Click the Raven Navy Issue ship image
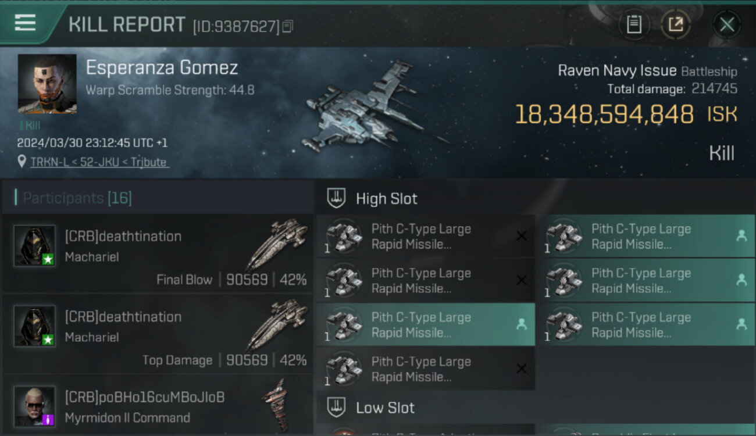 coord(372,108)
